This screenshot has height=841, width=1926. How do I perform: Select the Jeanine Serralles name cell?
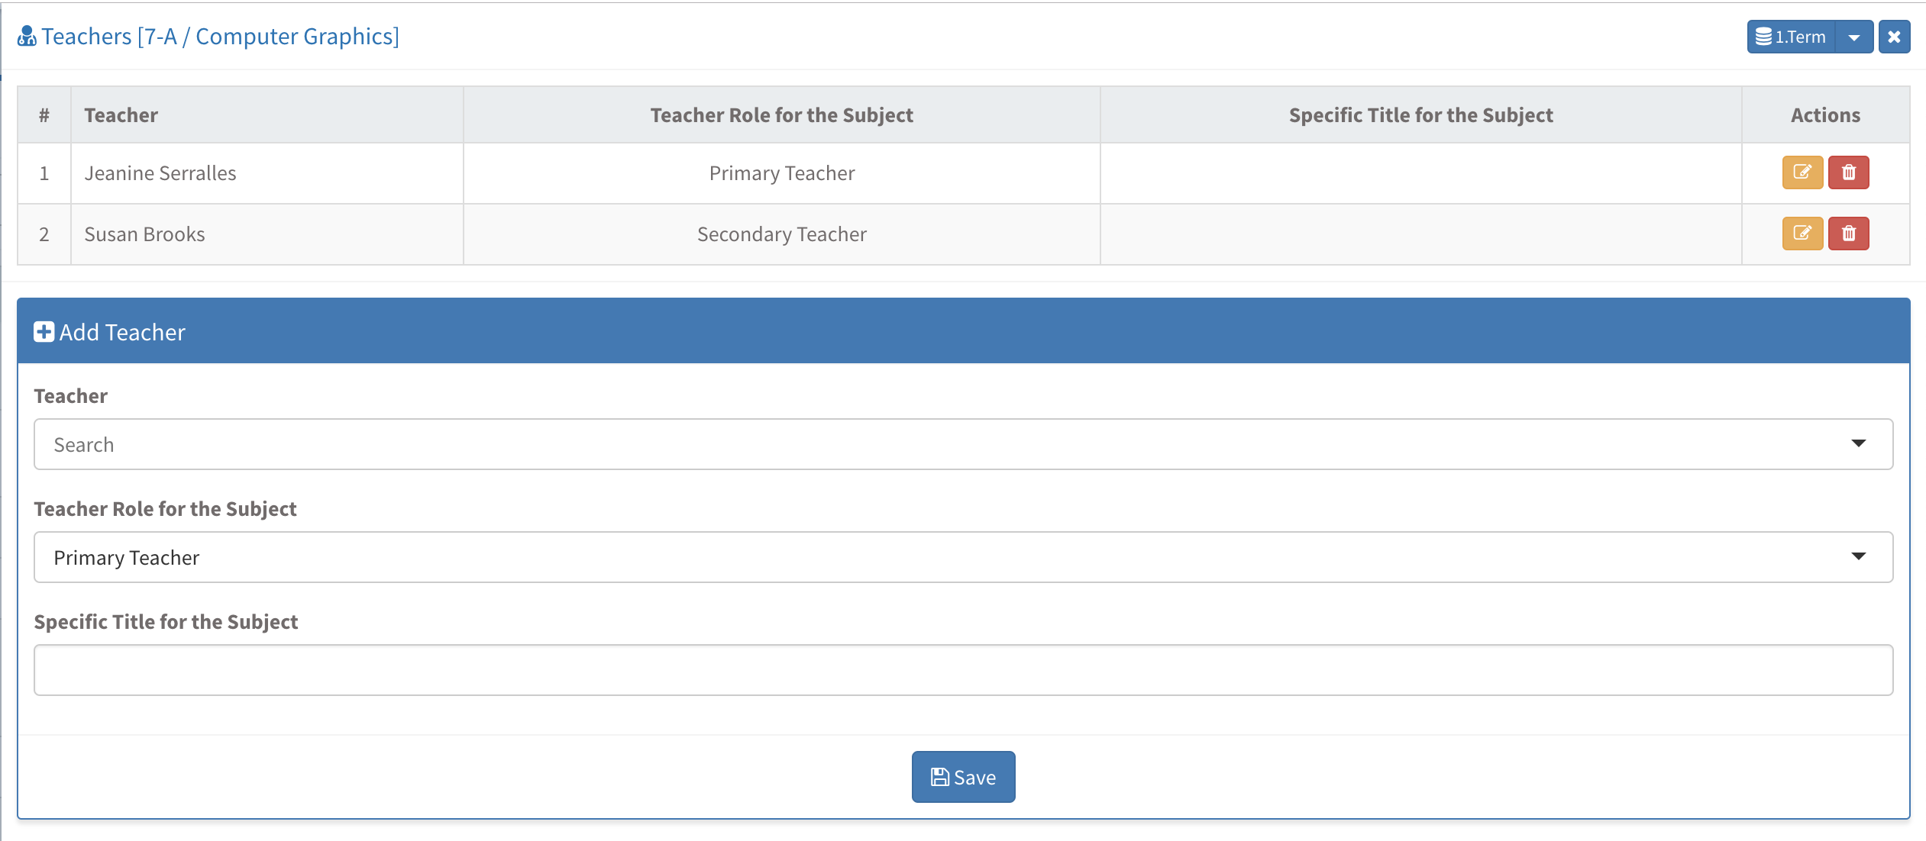[x=160, y=173]
